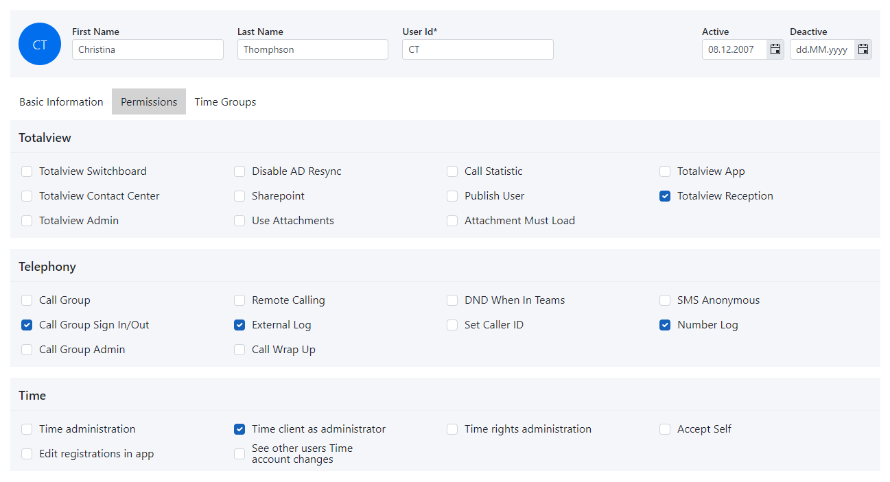Enable Time administration checkbox
890x482 pixels.
click(27, 429)
